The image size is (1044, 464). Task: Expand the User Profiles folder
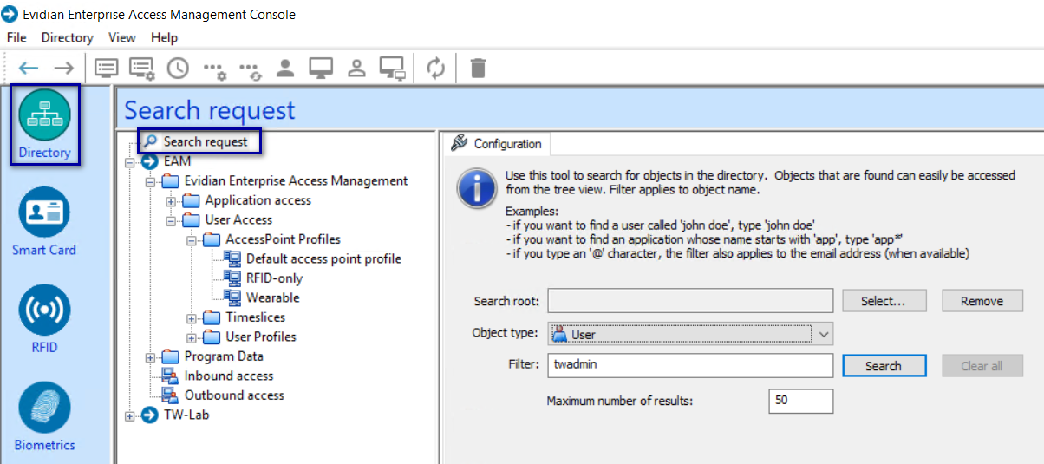[192, 337]
